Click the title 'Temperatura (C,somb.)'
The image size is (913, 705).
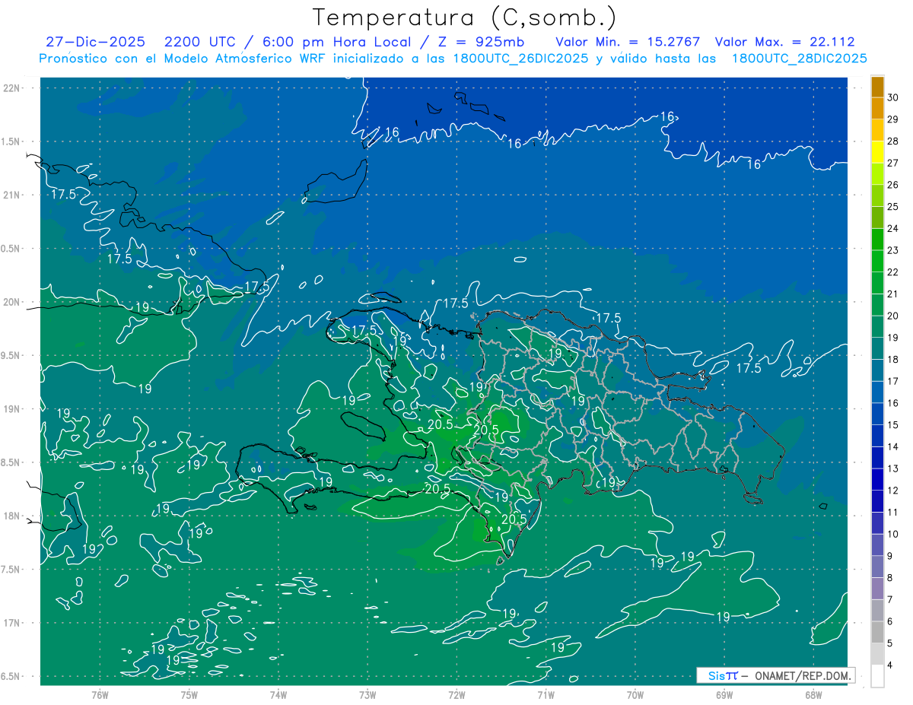click(x=464, y=17)
